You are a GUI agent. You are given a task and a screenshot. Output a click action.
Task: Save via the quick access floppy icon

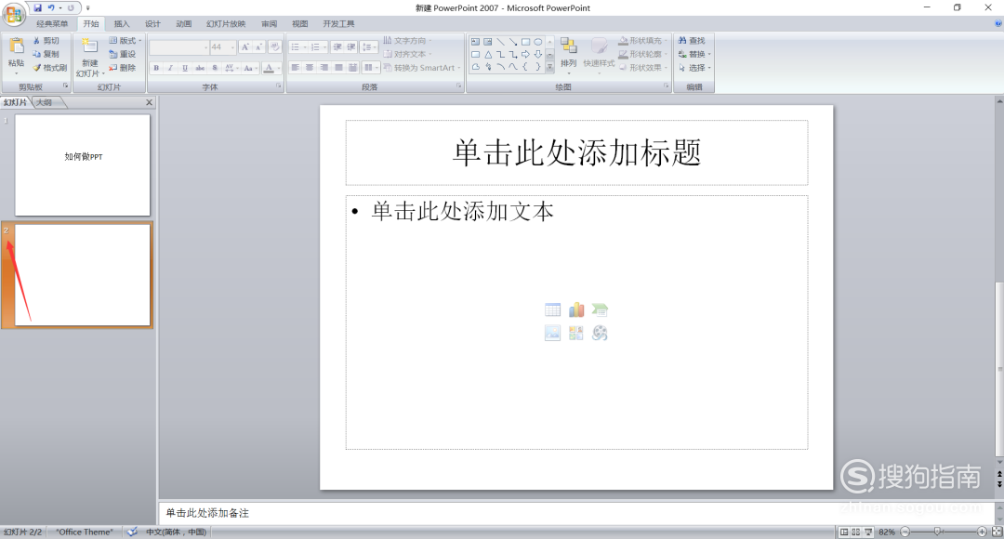coord(38,7)
